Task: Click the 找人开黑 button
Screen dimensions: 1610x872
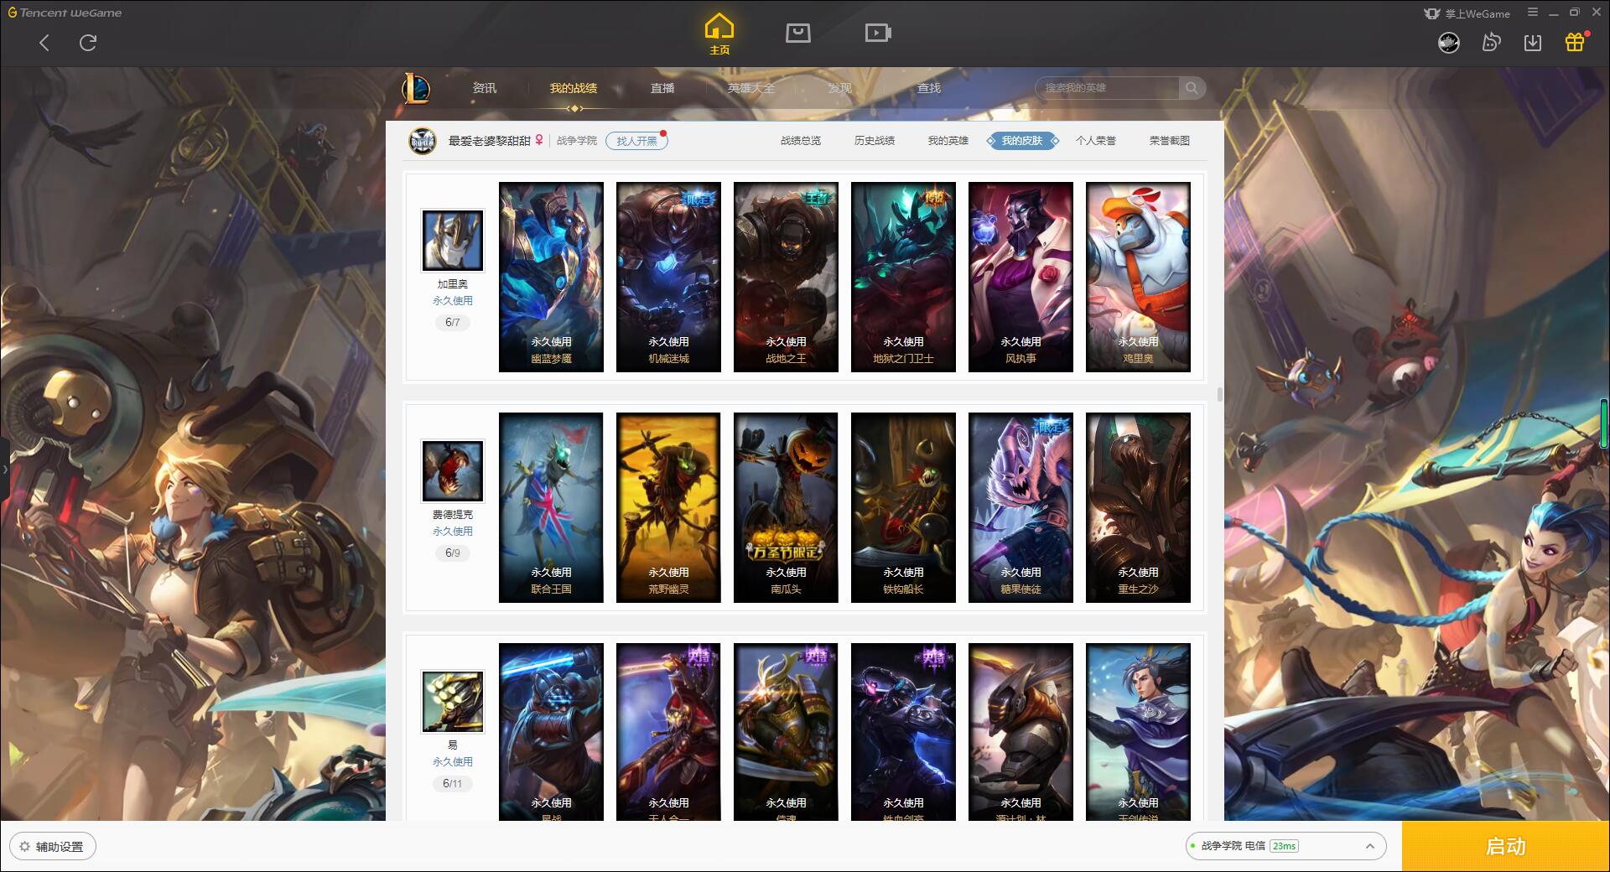Action: coord(636,141)
